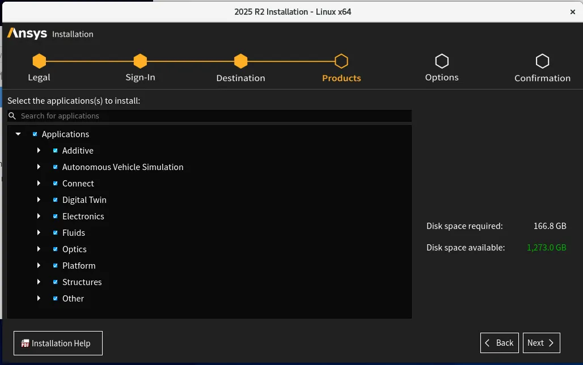Expand the Fluids category arrow
The height and width of the screenshot is (365, 583).
pos(39,232)
